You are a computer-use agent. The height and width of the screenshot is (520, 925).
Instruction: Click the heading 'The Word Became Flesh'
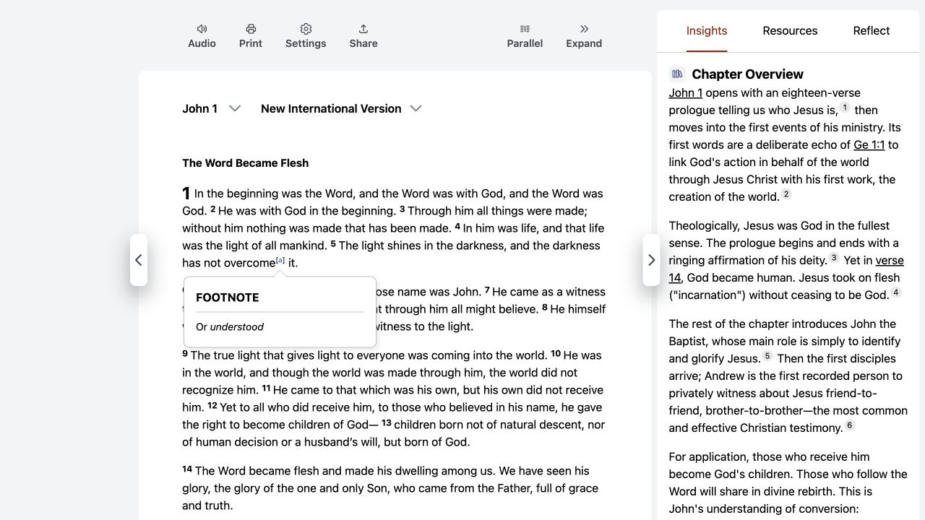(x=246, y=163)
